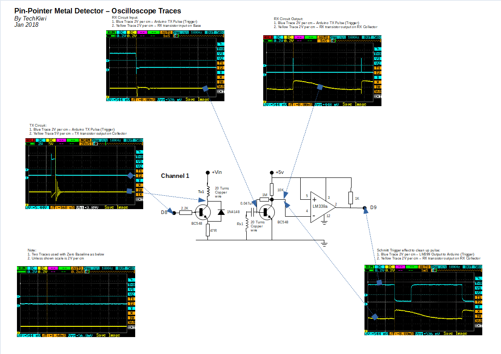Click Save Image on the RX Output scope
Viewport: 501px width, 354px height.
coord(354,104)
